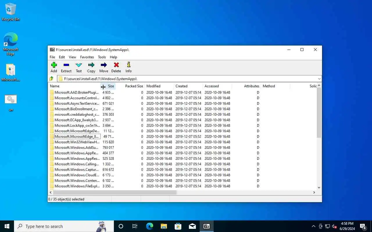The image size is (372, 232).
Task: Open the File menu
Action: click(x=52, y=57)
